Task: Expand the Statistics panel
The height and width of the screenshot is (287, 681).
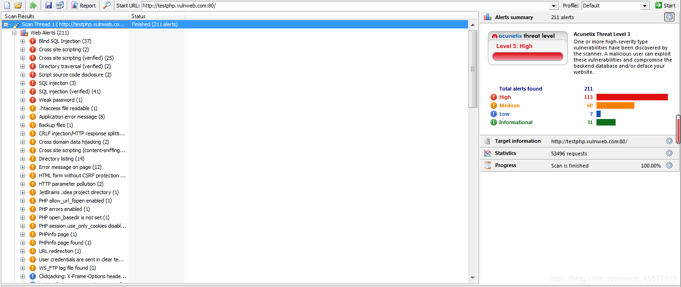Action: [669, 153]
